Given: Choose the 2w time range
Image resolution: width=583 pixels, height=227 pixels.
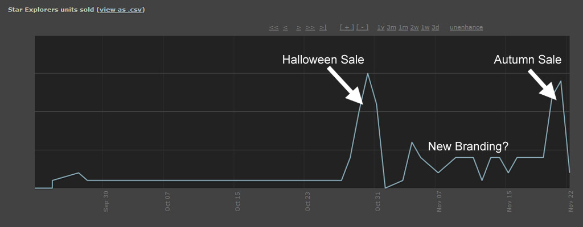Looking at the screenshot, I should pyautogui.click(x=414, y=27).
